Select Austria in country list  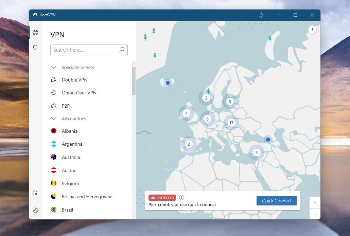(69, 170)
